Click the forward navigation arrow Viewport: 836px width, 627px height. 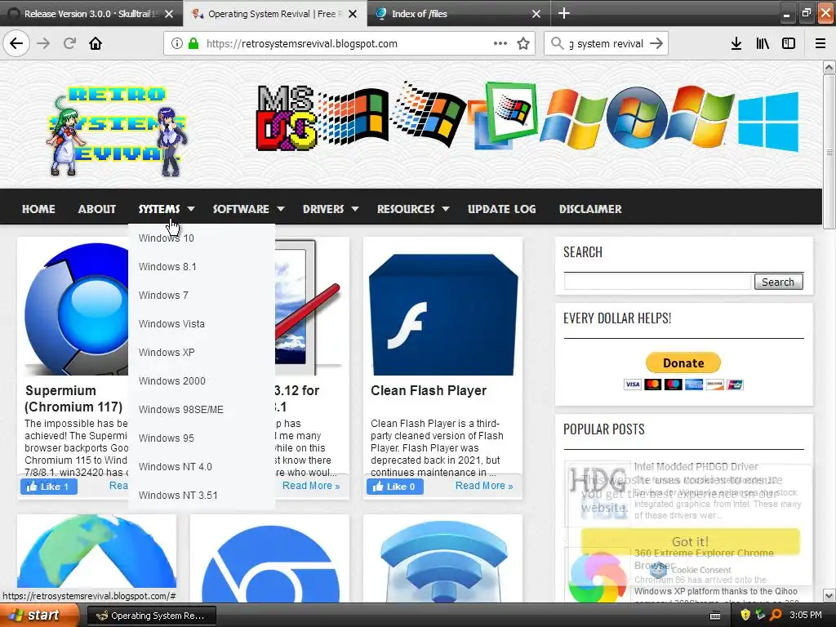[x=43, y=43]
